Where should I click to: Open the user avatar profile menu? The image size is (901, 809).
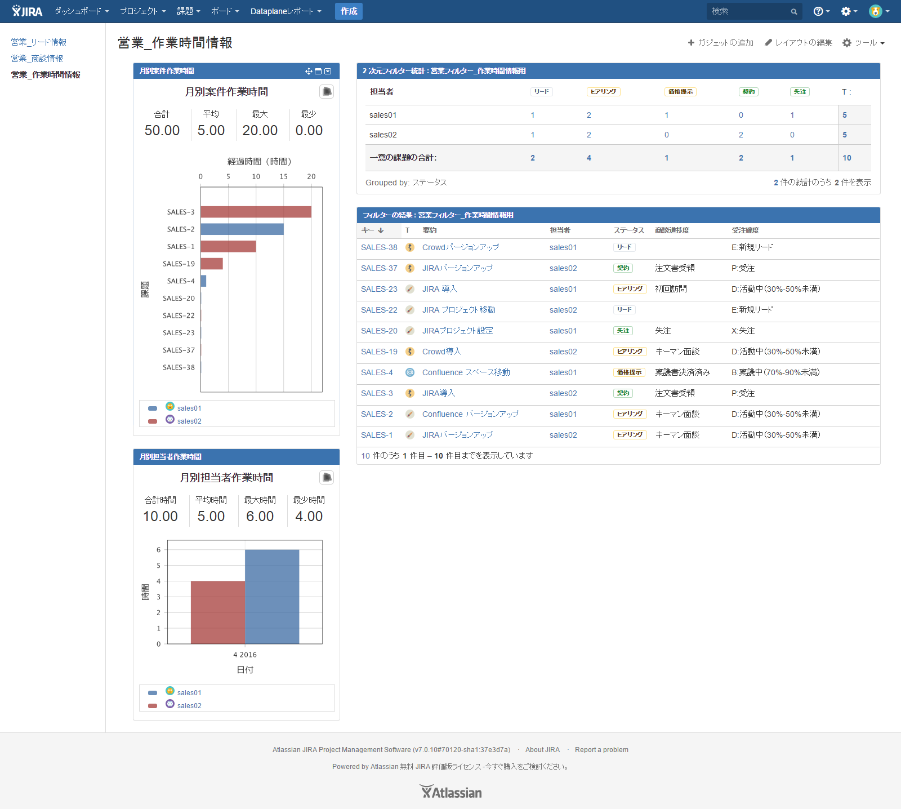pos(879,11)
